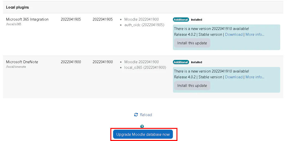Viewport: 287px width, 141px height.
Task: Open More info for Microsoft 365 Integration
Action: 255,34
